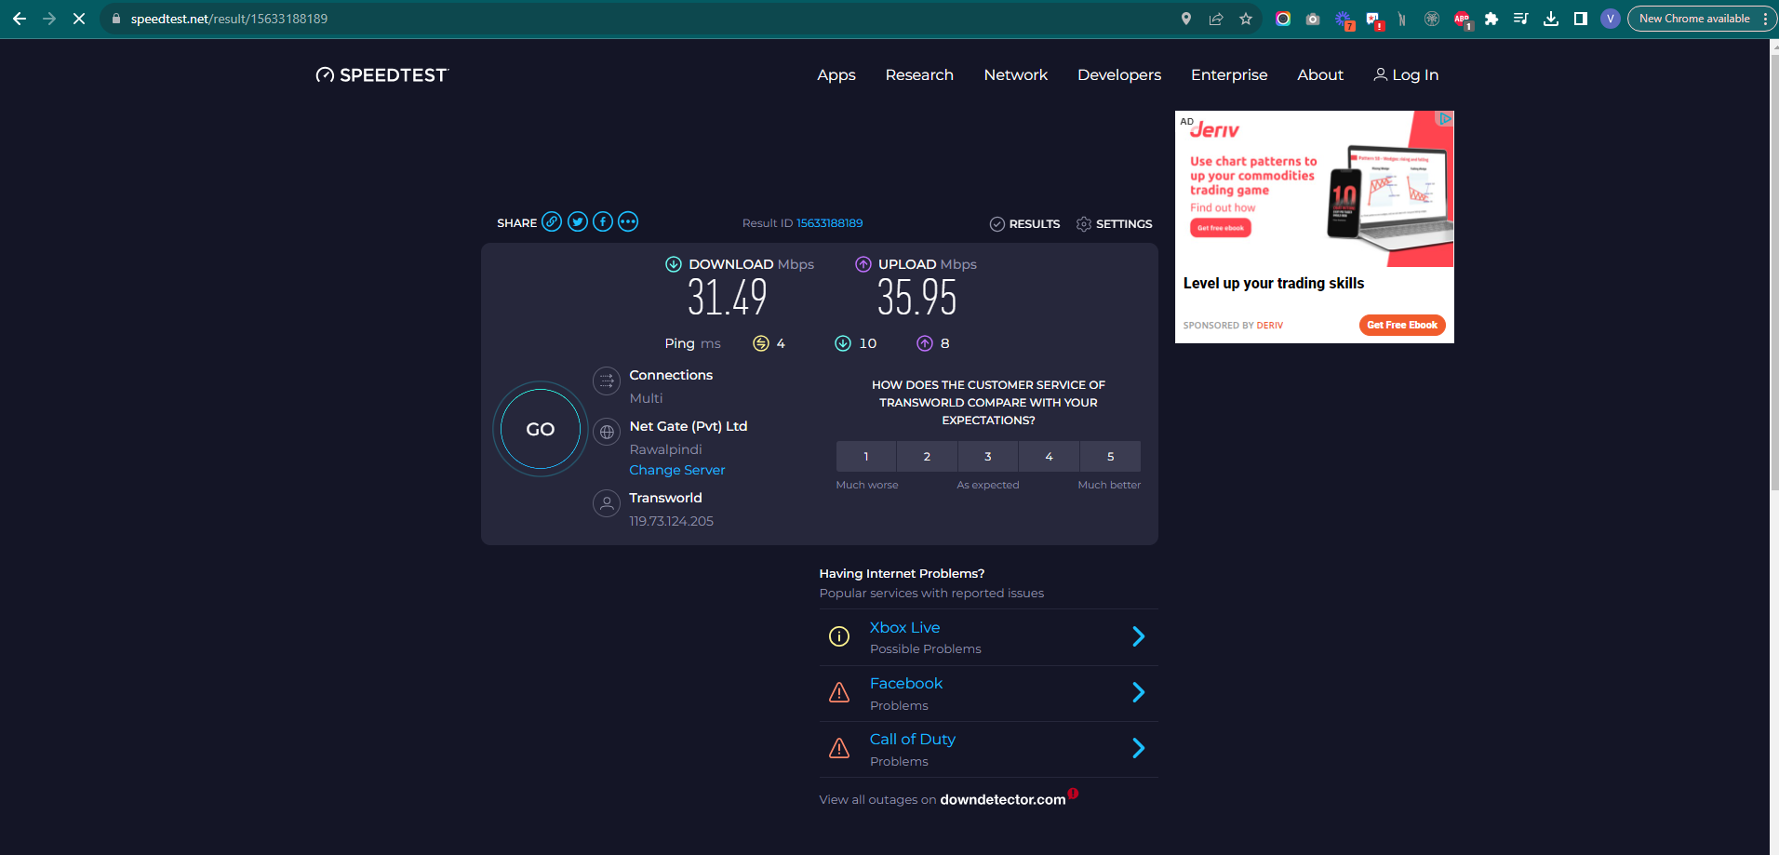The width and height of the screenshot is (1779, 855).
Task: Click Get Free Ebook ad button
Action: tap(1402, 325)
